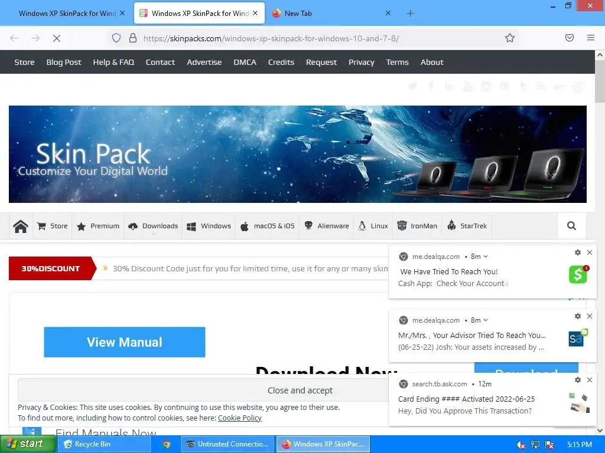Viewport: 605px width, 453px height.
Task: Open Request in top menu
Action: click(x=321, y=62)
